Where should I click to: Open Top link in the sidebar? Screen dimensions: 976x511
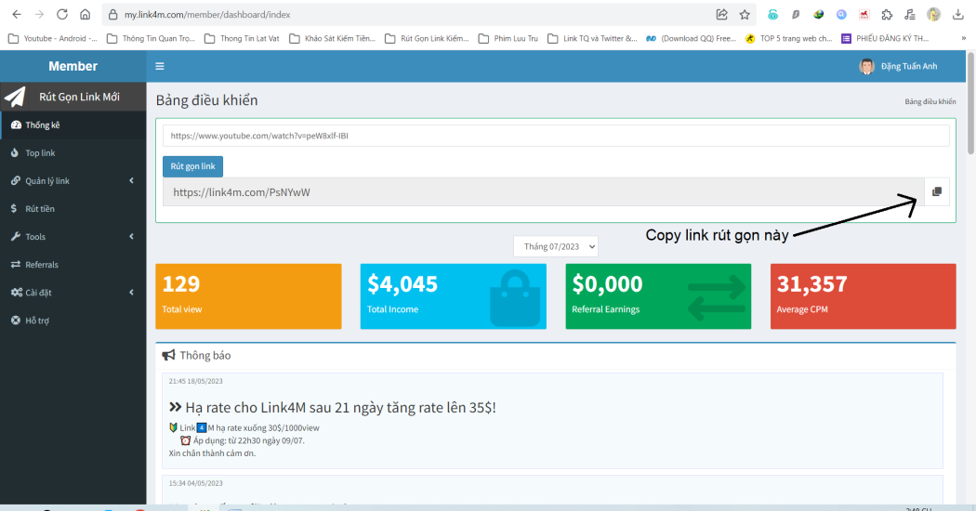73,153
